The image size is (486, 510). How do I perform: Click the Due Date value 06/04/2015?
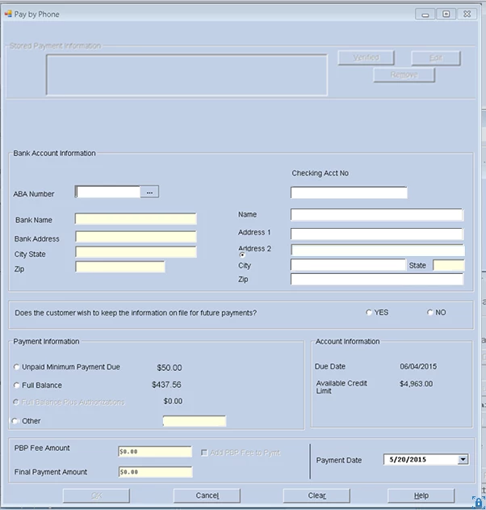click(x=418, y=367)
